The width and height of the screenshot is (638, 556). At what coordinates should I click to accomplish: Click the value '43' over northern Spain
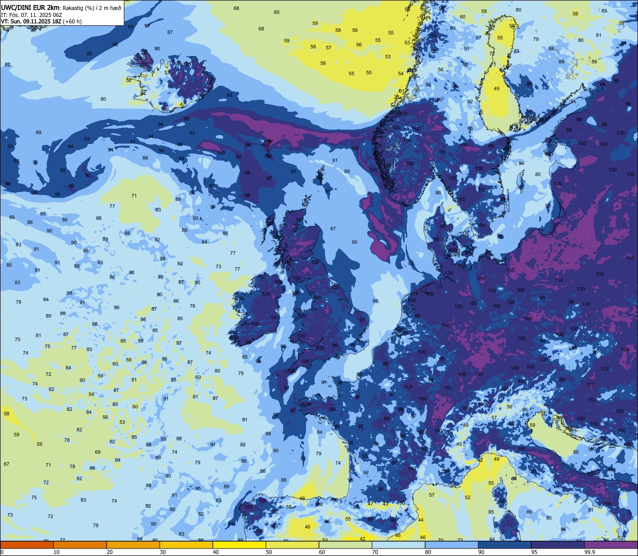(x=385, y=504)
